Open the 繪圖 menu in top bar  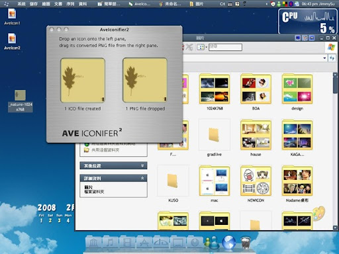tap(46, 4)
